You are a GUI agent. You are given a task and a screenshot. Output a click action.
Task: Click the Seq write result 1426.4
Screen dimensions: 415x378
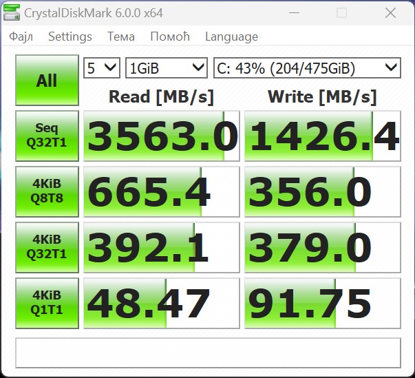pyautogui.click(x=323, y=136)
